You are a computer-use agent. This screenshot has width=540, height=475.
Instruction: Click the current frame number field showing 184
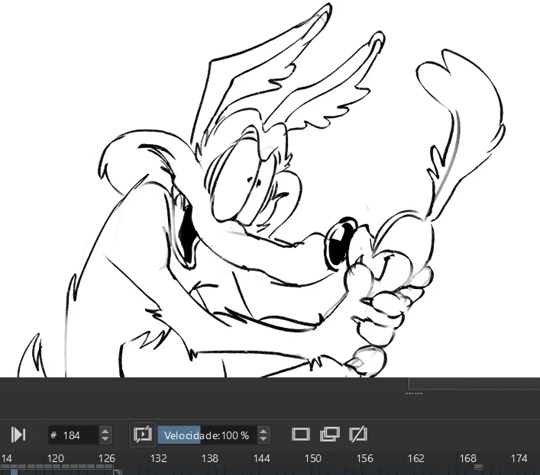click(74, 435)
